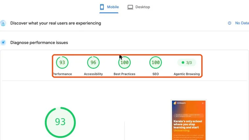Click the desktop monitor icon
Image resolution: width=249 pixels, height=140 pixels.
pyautogui.click(x=130, y=7)
